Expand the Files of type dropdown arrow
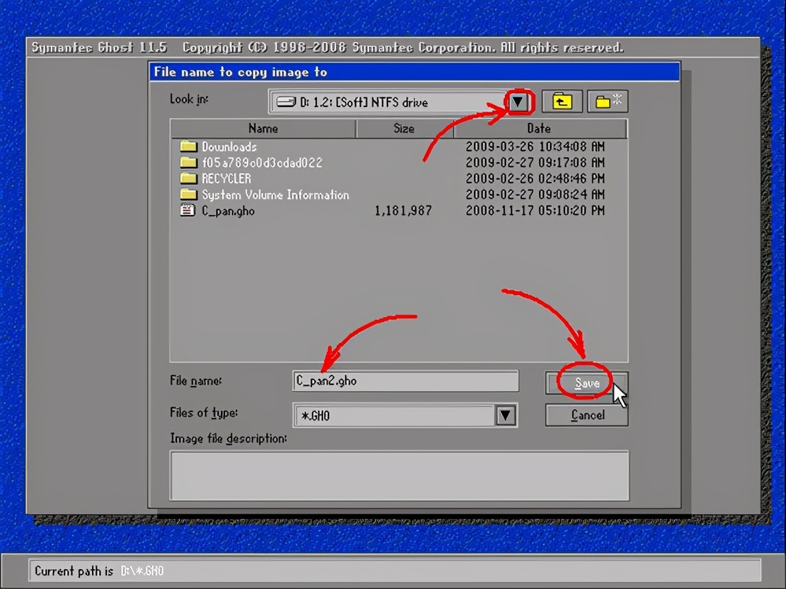Screen dimensions: 786x589 505,415
